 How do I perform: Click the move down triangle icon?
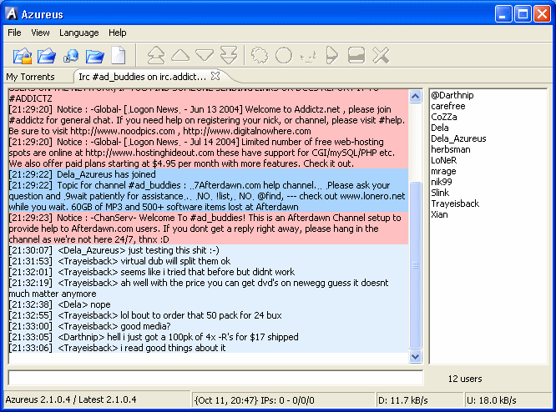tap(205, 55)
